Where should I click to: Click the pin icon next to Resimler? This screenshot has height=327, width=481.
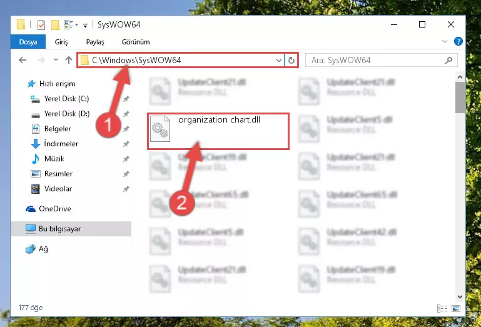tap(126, 174)
